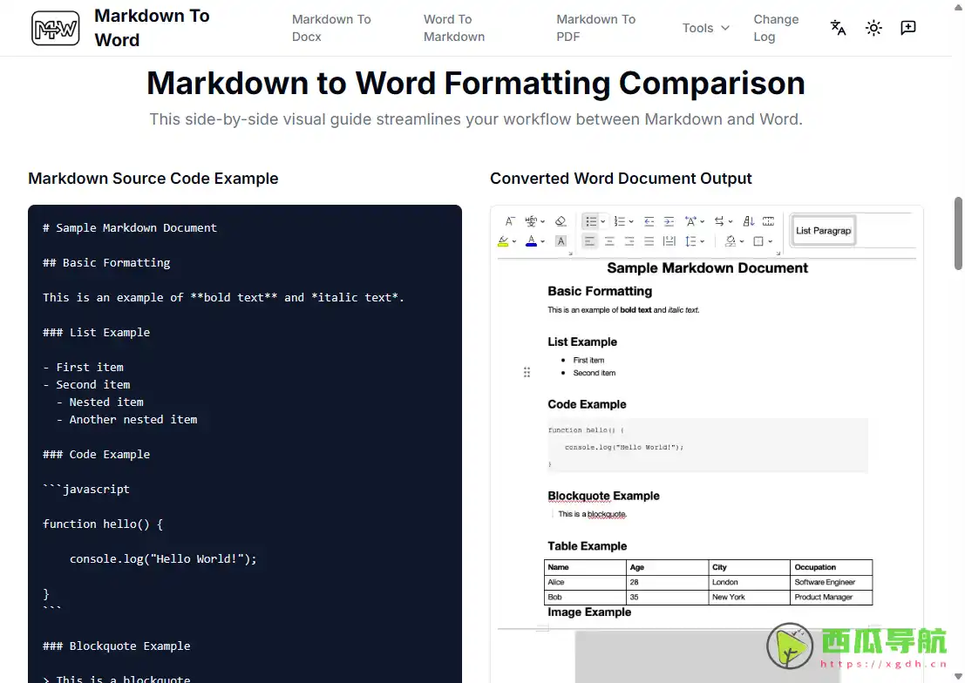The image size is (965, 683).
Task: Expand the text direction dropdown arrow
Action: (x=731, y=221)
